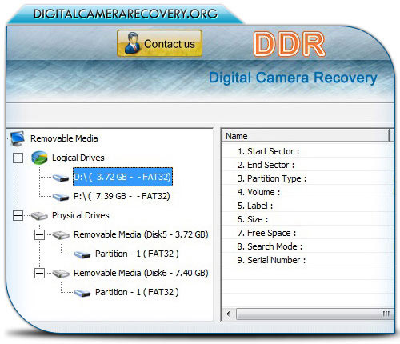Collapse the Disk6 removable media node
The width and height of the screenshot is (400, 344).
click(x=39, y=273)
